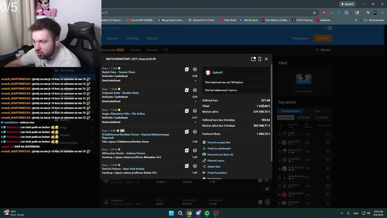Open the '2 tipérmi' link

coord(233,90)
